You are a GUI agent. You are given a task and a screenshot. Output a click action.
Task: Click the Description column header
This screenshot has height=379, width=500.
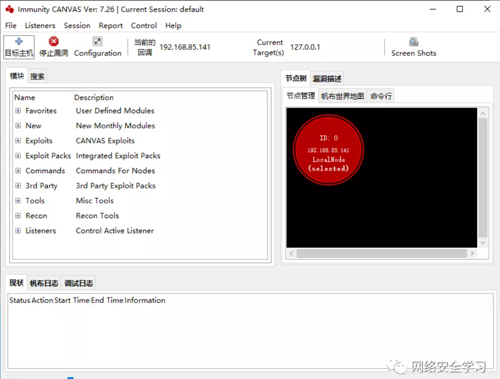pyautogui.click(x=170, y=97)
